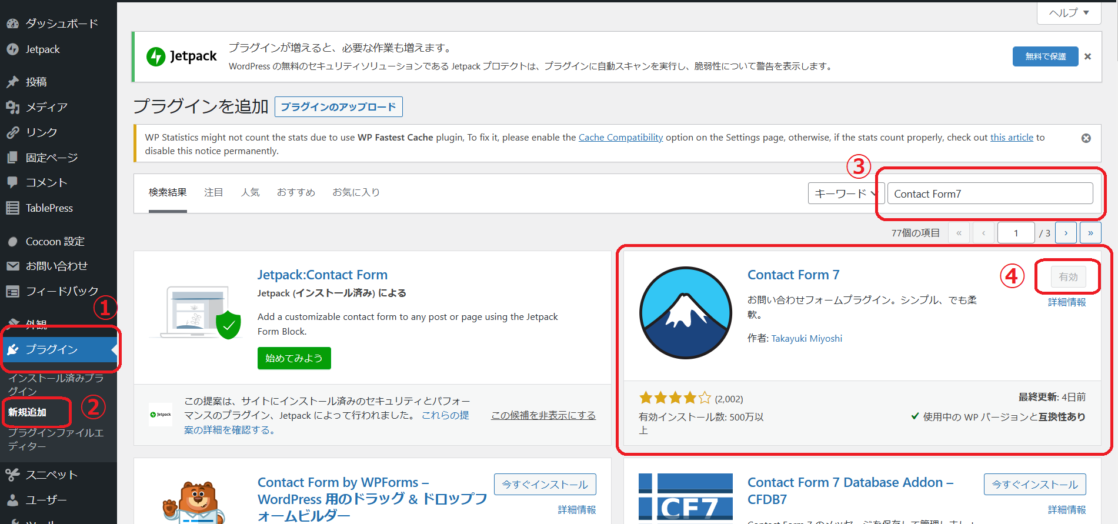Screen dimensions: 1118x524
Task: Switch to the おすすめ tab
Action: point(296,192)
